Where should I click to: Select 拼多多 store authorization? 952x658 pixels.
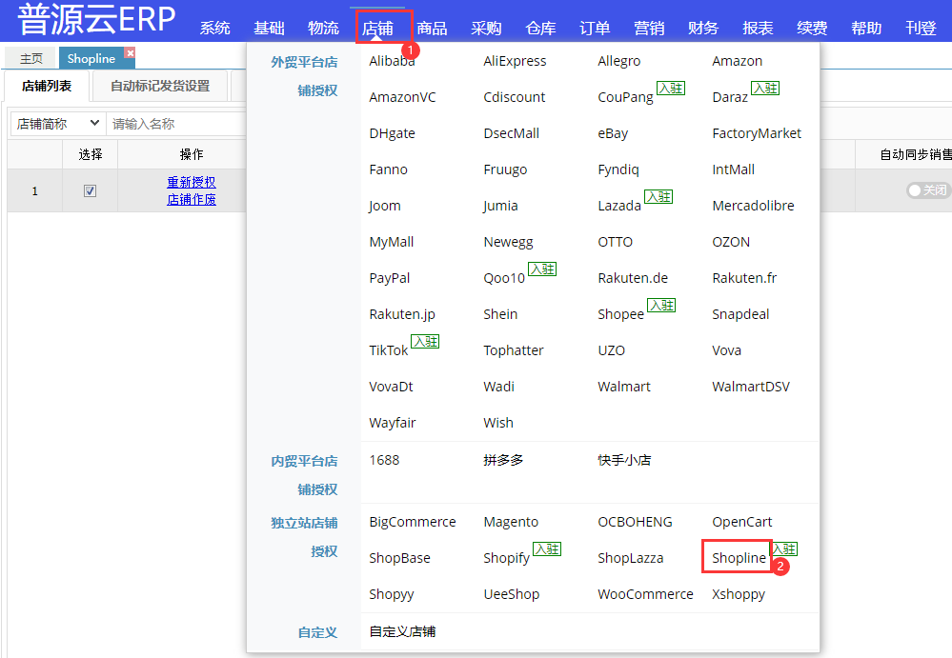[503, 460]
